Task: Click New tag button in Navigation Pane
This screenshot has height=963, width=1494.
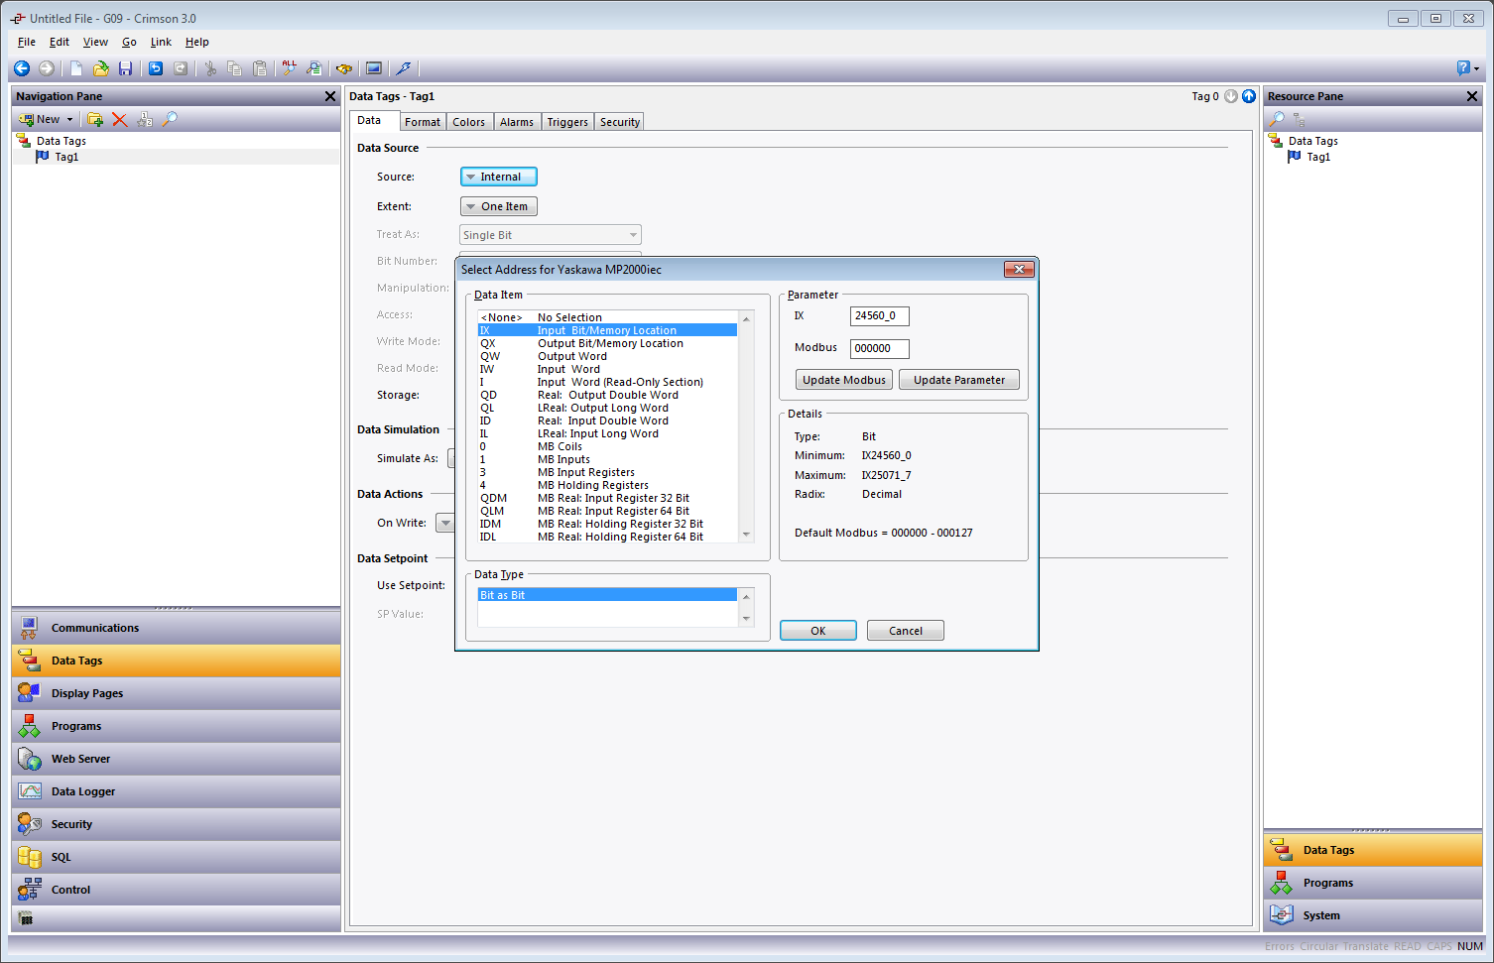Action: [x=46, y=119]
